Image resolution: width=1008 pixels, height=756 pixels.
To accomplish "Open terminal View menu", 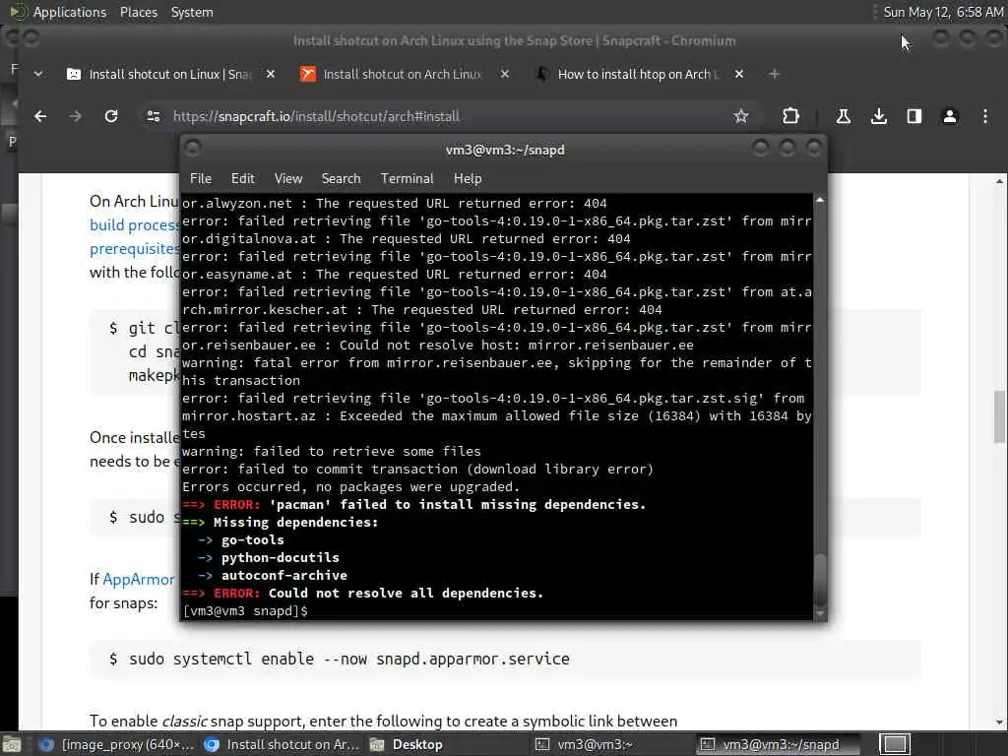I will (288, 179).
